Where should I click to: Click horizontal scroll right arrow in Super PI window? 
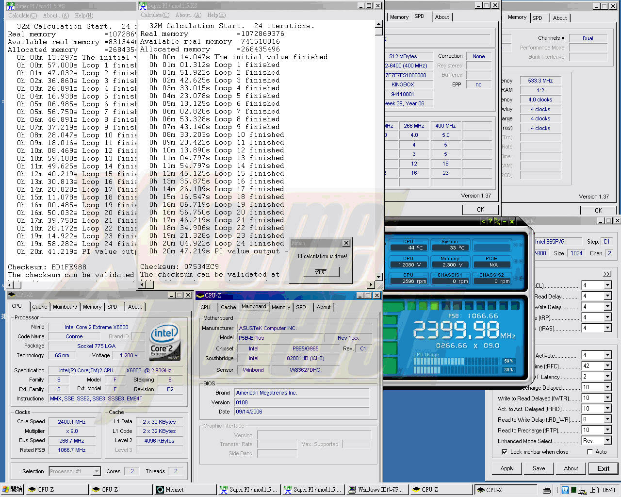[x=371, y=285]
